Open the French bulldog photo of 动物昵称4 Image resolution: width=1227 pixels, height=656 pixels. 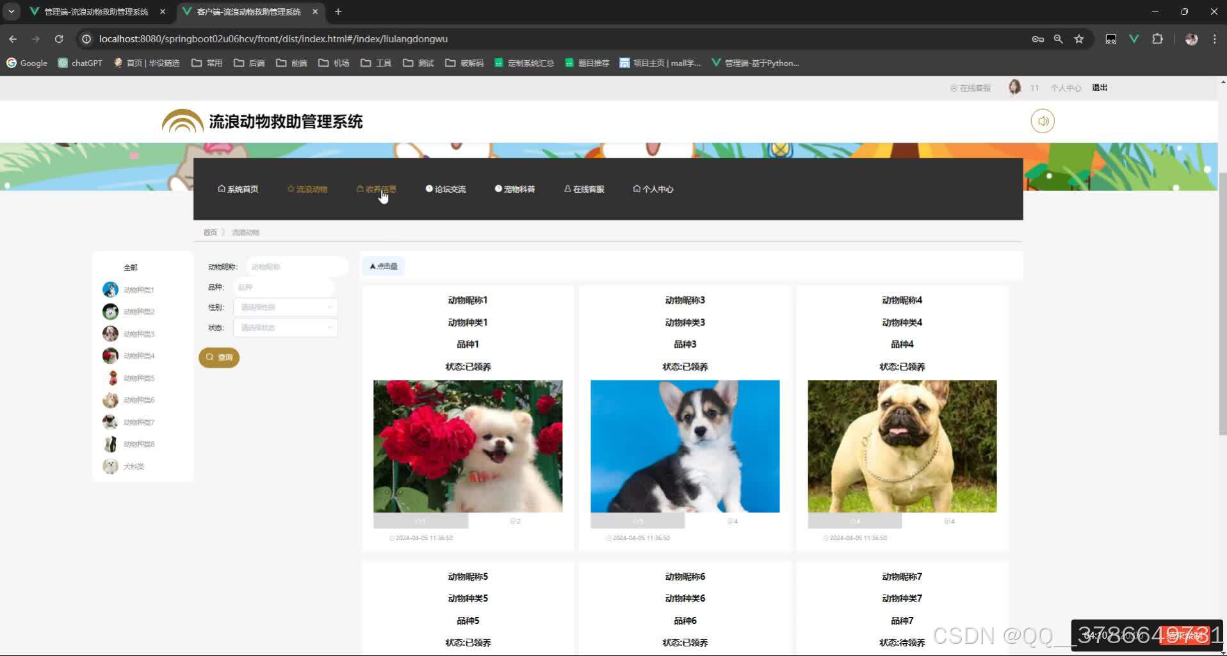click(x=902, y=446)
